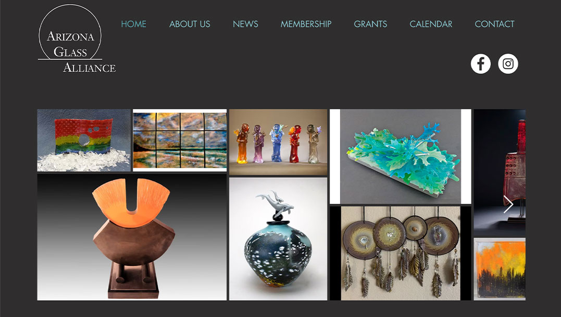
Task: Open rainbow striped glass panel image
Action: [84, 140]
